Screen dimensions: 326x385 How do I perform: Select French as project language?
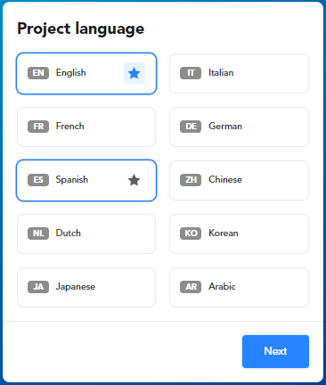(x=86, y=127)
